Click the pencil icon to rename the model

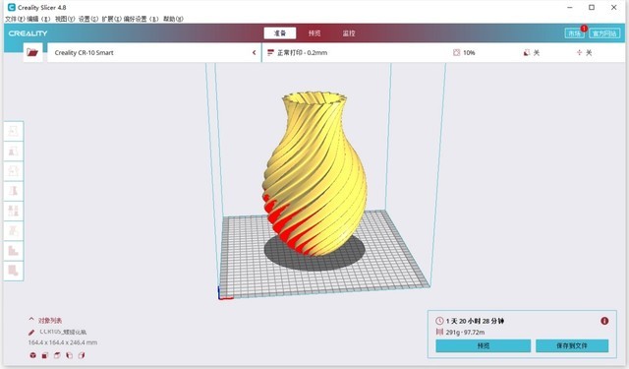[x=31, y=332]
